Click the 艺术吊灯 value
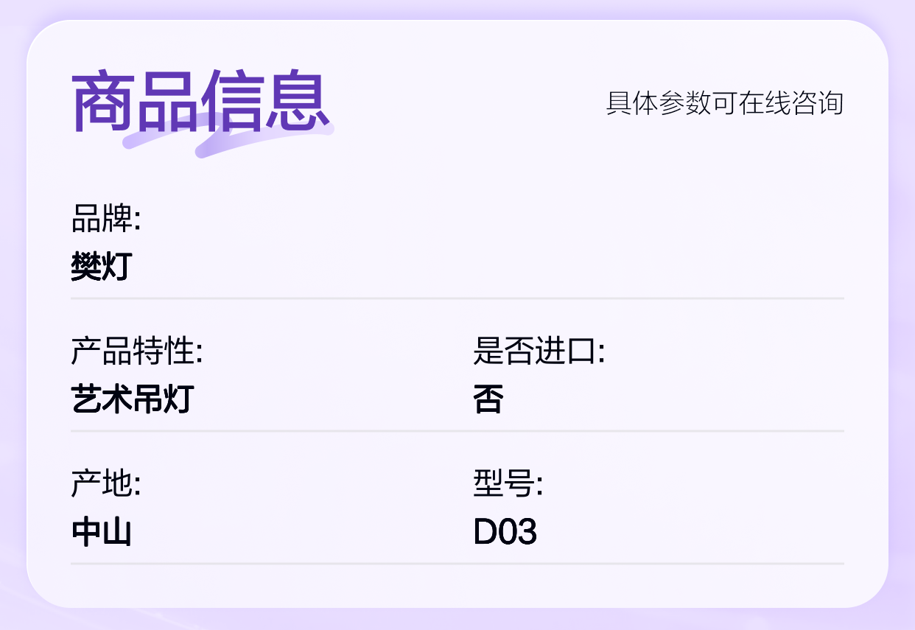 pyautogui.click(x=132, y=399)
